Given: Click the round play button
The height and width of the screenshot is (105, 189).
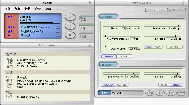Looking at the screenshot, I should (70, 26).
